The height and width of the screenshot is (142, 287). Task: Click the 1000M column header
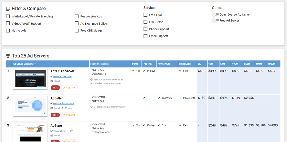pos(274,64)
